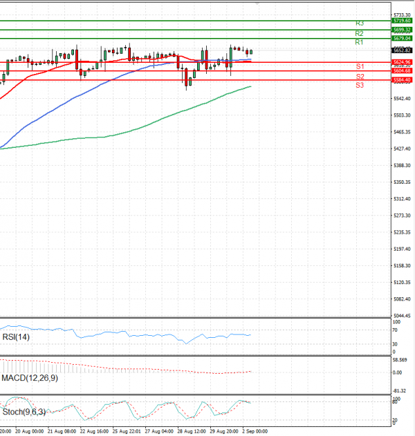Select the green 5719.60 price tag
Image resolution: width=415 pixels, height=436 pixels.
[x=402, y=21]
